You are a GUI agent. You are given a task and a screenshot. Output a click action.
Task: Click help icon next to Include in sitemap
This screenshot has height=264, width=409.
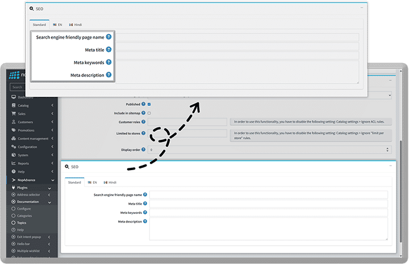[x=144, y=113]
